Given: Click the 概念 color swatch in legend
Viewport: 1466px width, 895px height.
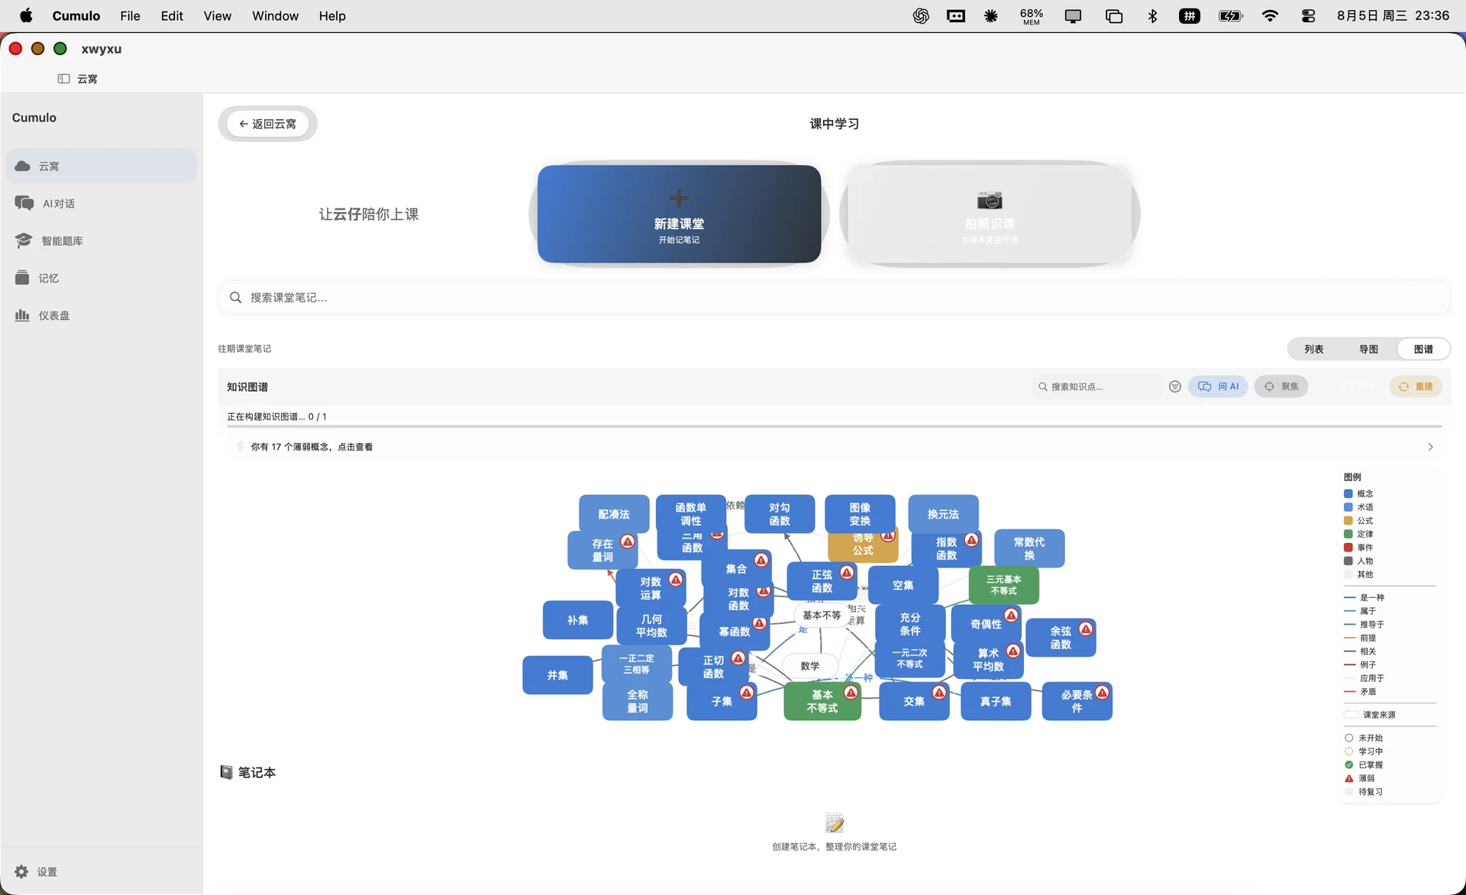Looking at the screenshot, I should point(1348,494).
